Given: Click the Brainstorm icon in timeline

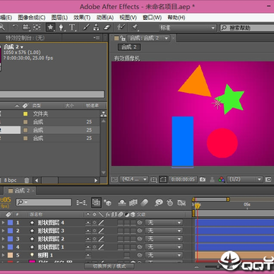Looking at the screenshot, I should (159, 202).
